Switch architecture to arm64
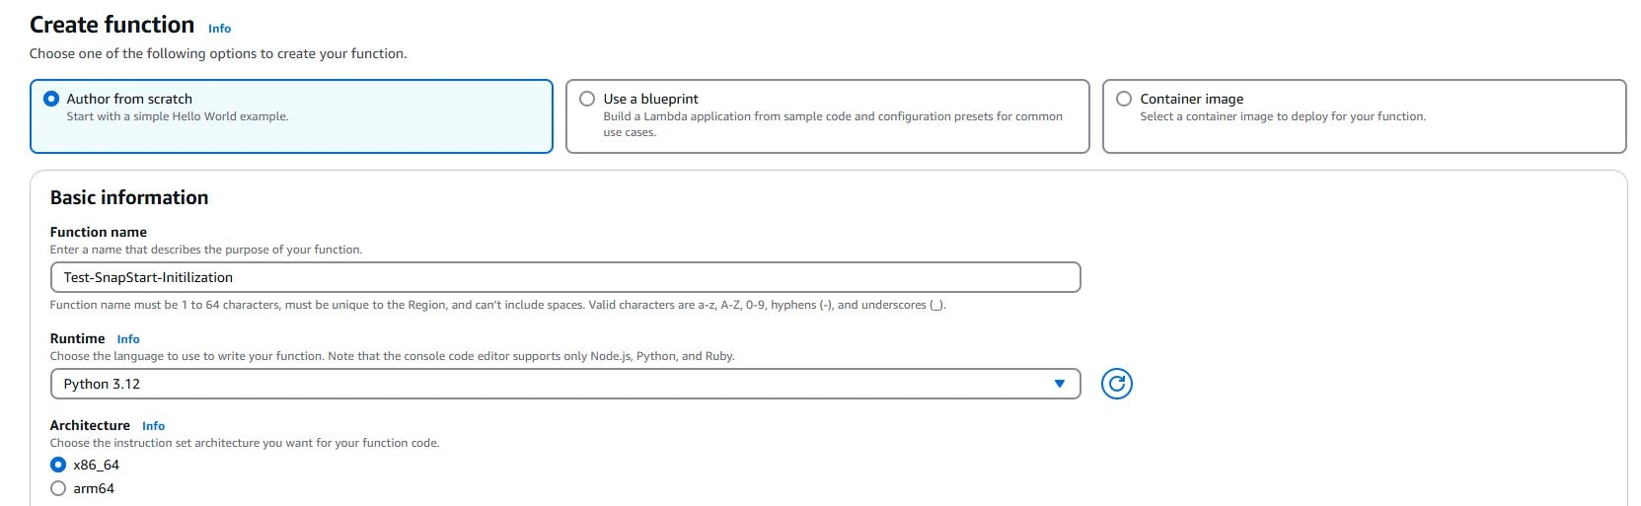This screenshot has width=1641, height=506. coord(58,488)
